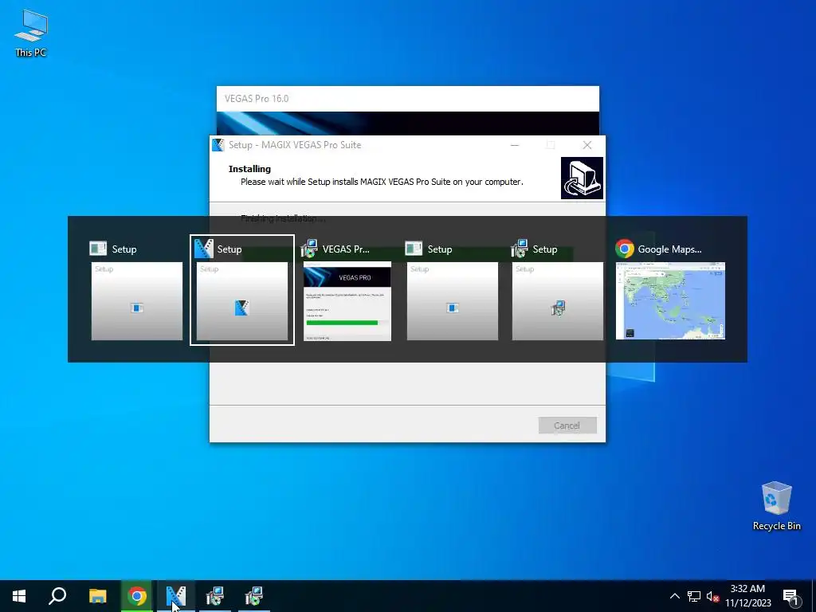Click the 'Installing' heading text
This screenshot has width=816, height=612.
249,169
